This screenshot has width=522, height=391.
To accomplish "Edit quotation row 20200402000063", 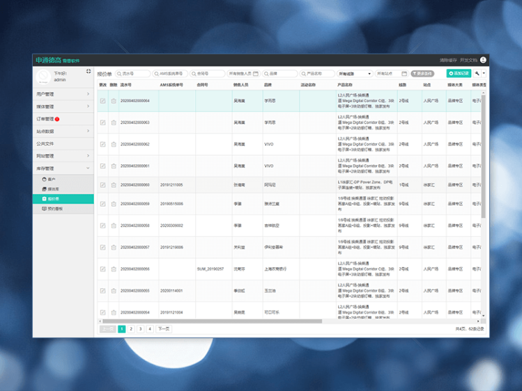I will 103,122.
